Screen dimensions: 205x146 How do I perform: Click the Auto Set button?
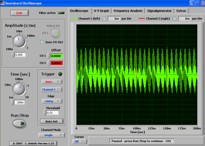[52, 121]
